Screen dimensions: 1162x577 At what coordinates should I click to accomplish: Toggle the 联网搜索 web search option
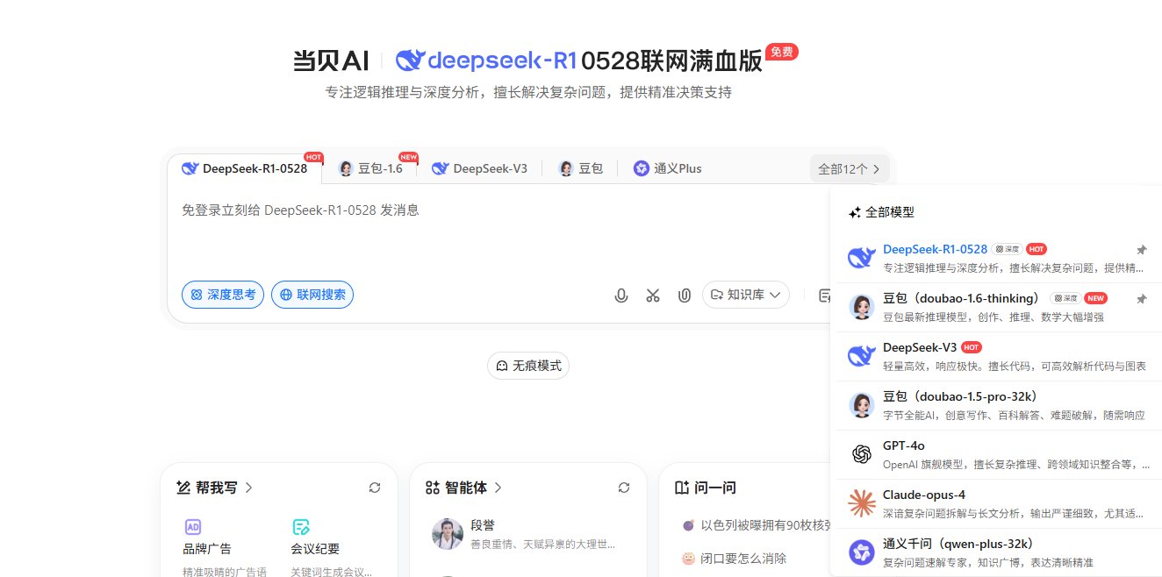point(312,295)
